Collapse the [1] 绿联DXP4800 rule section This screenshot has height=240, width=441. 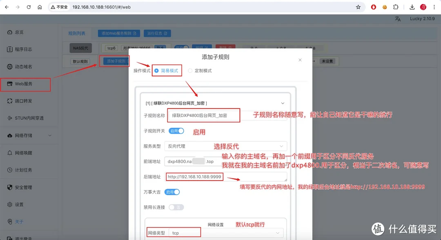tap(282, 103)
